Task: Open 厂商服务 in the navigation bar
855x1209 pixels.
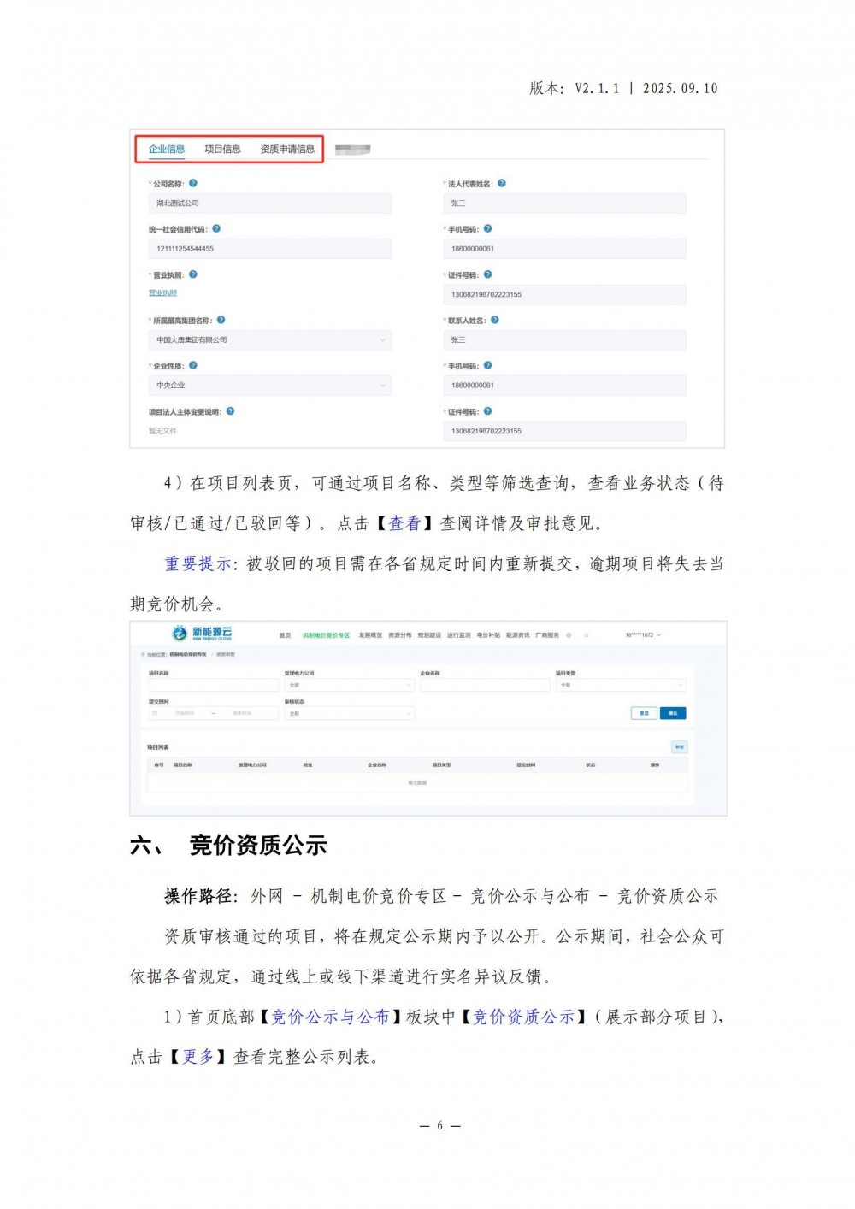Action: point(547,635)
